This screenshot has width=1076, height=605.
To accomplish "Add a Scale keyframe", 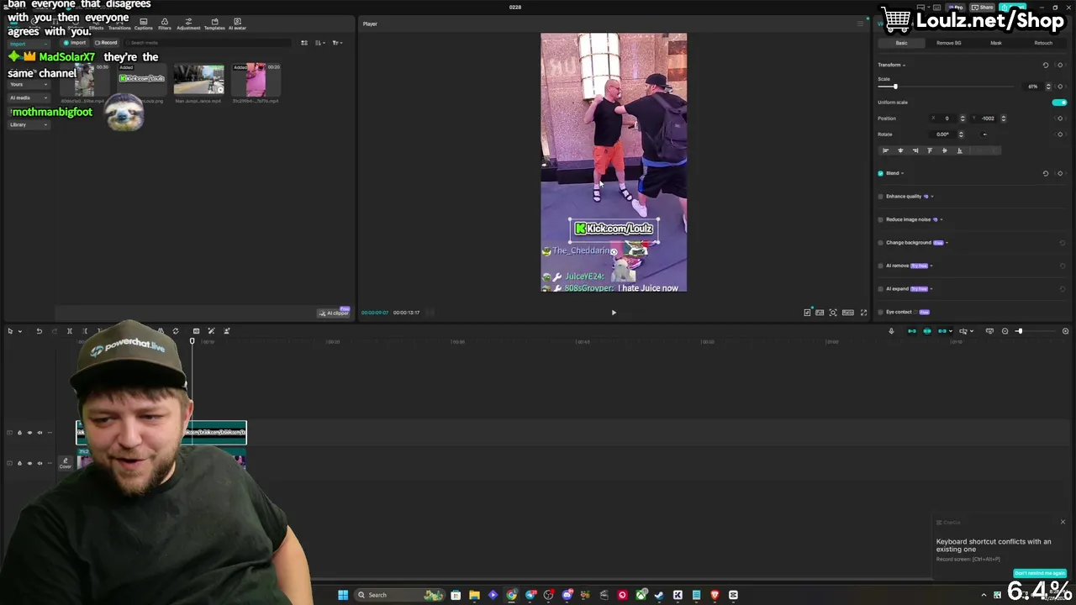I will [x=1060, y=87].
